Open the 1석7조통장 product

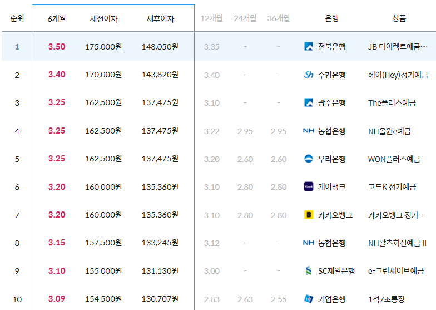[x=387, y=299]
